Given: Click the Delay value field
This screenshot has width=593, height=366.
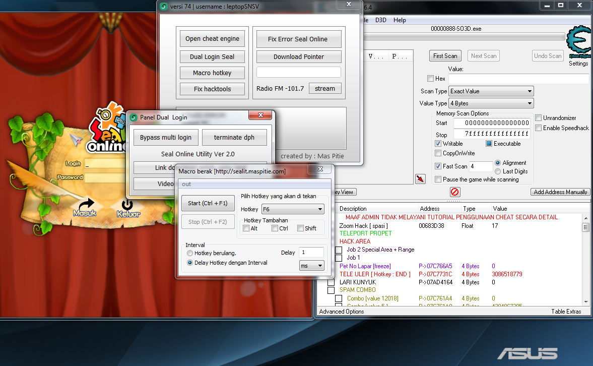Looking at the screenshot, I should point(311,253).
